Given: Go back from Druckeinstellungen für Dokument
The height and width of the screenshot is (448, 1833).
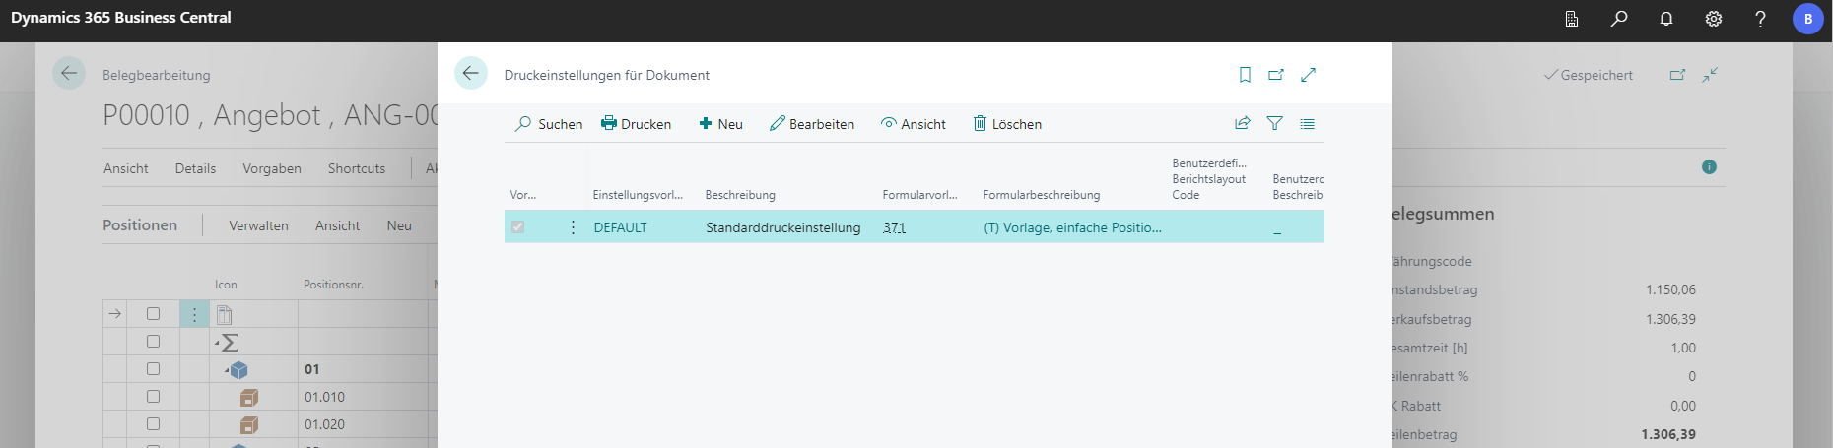Looking at the screenshot, I should (x=471, y=73).
